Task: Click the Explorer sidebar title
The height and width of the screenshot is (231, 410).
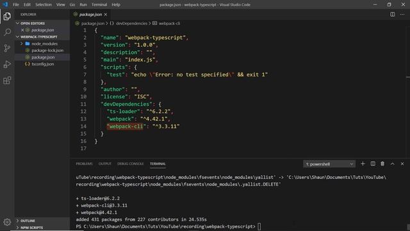Action: point(28,14)
